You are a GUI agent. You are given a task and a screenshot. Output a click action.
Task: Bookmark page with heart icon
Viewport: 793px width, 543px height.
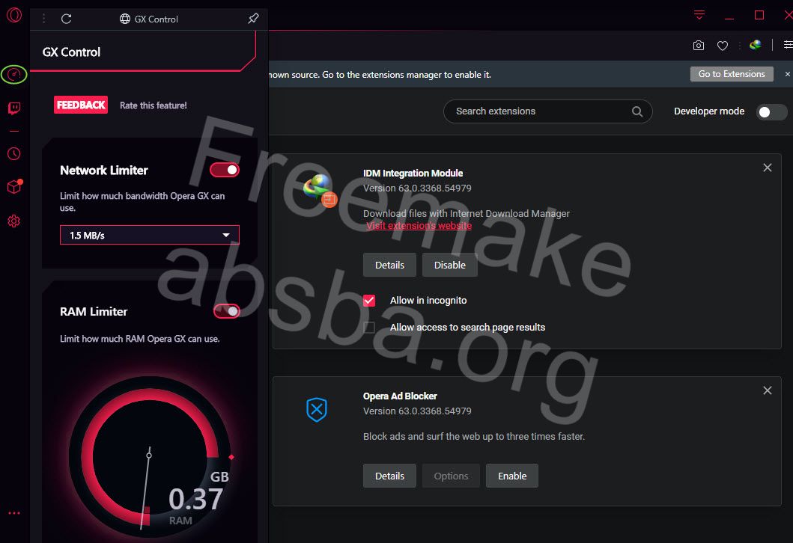[x=723, y=46]
